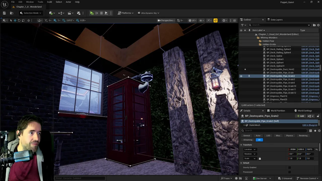Open the Build menu
The image size is (322, 181).
tap(50, 2)
